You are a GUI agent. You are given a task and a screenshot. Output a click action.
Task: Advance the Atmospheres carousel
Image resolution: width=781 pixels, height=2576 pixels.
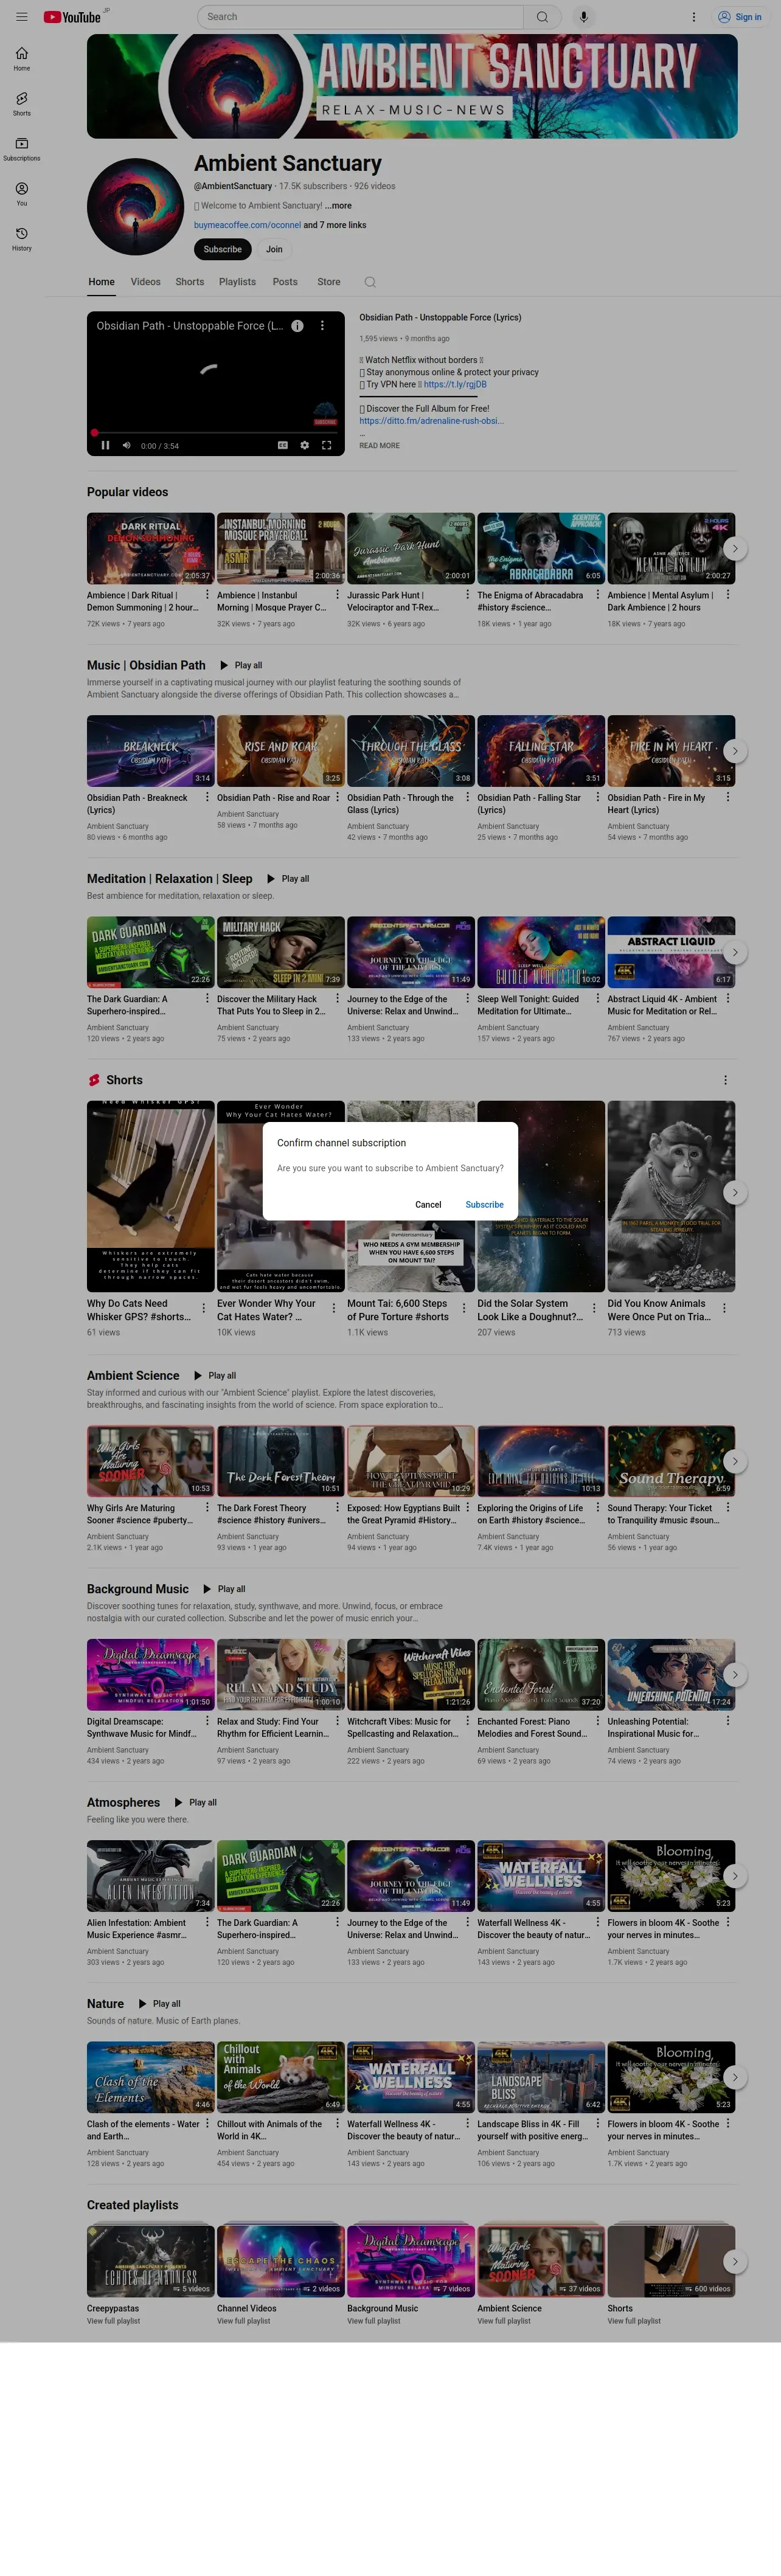[x=735, y=1876]
